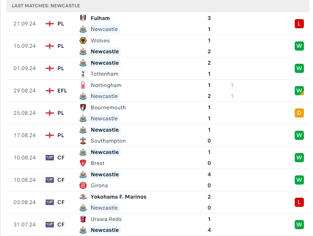Image resolution: width=313 pixels, height=236 pixels.
Task: Open the Tottenham team link
Action: (x=104, y=74)
